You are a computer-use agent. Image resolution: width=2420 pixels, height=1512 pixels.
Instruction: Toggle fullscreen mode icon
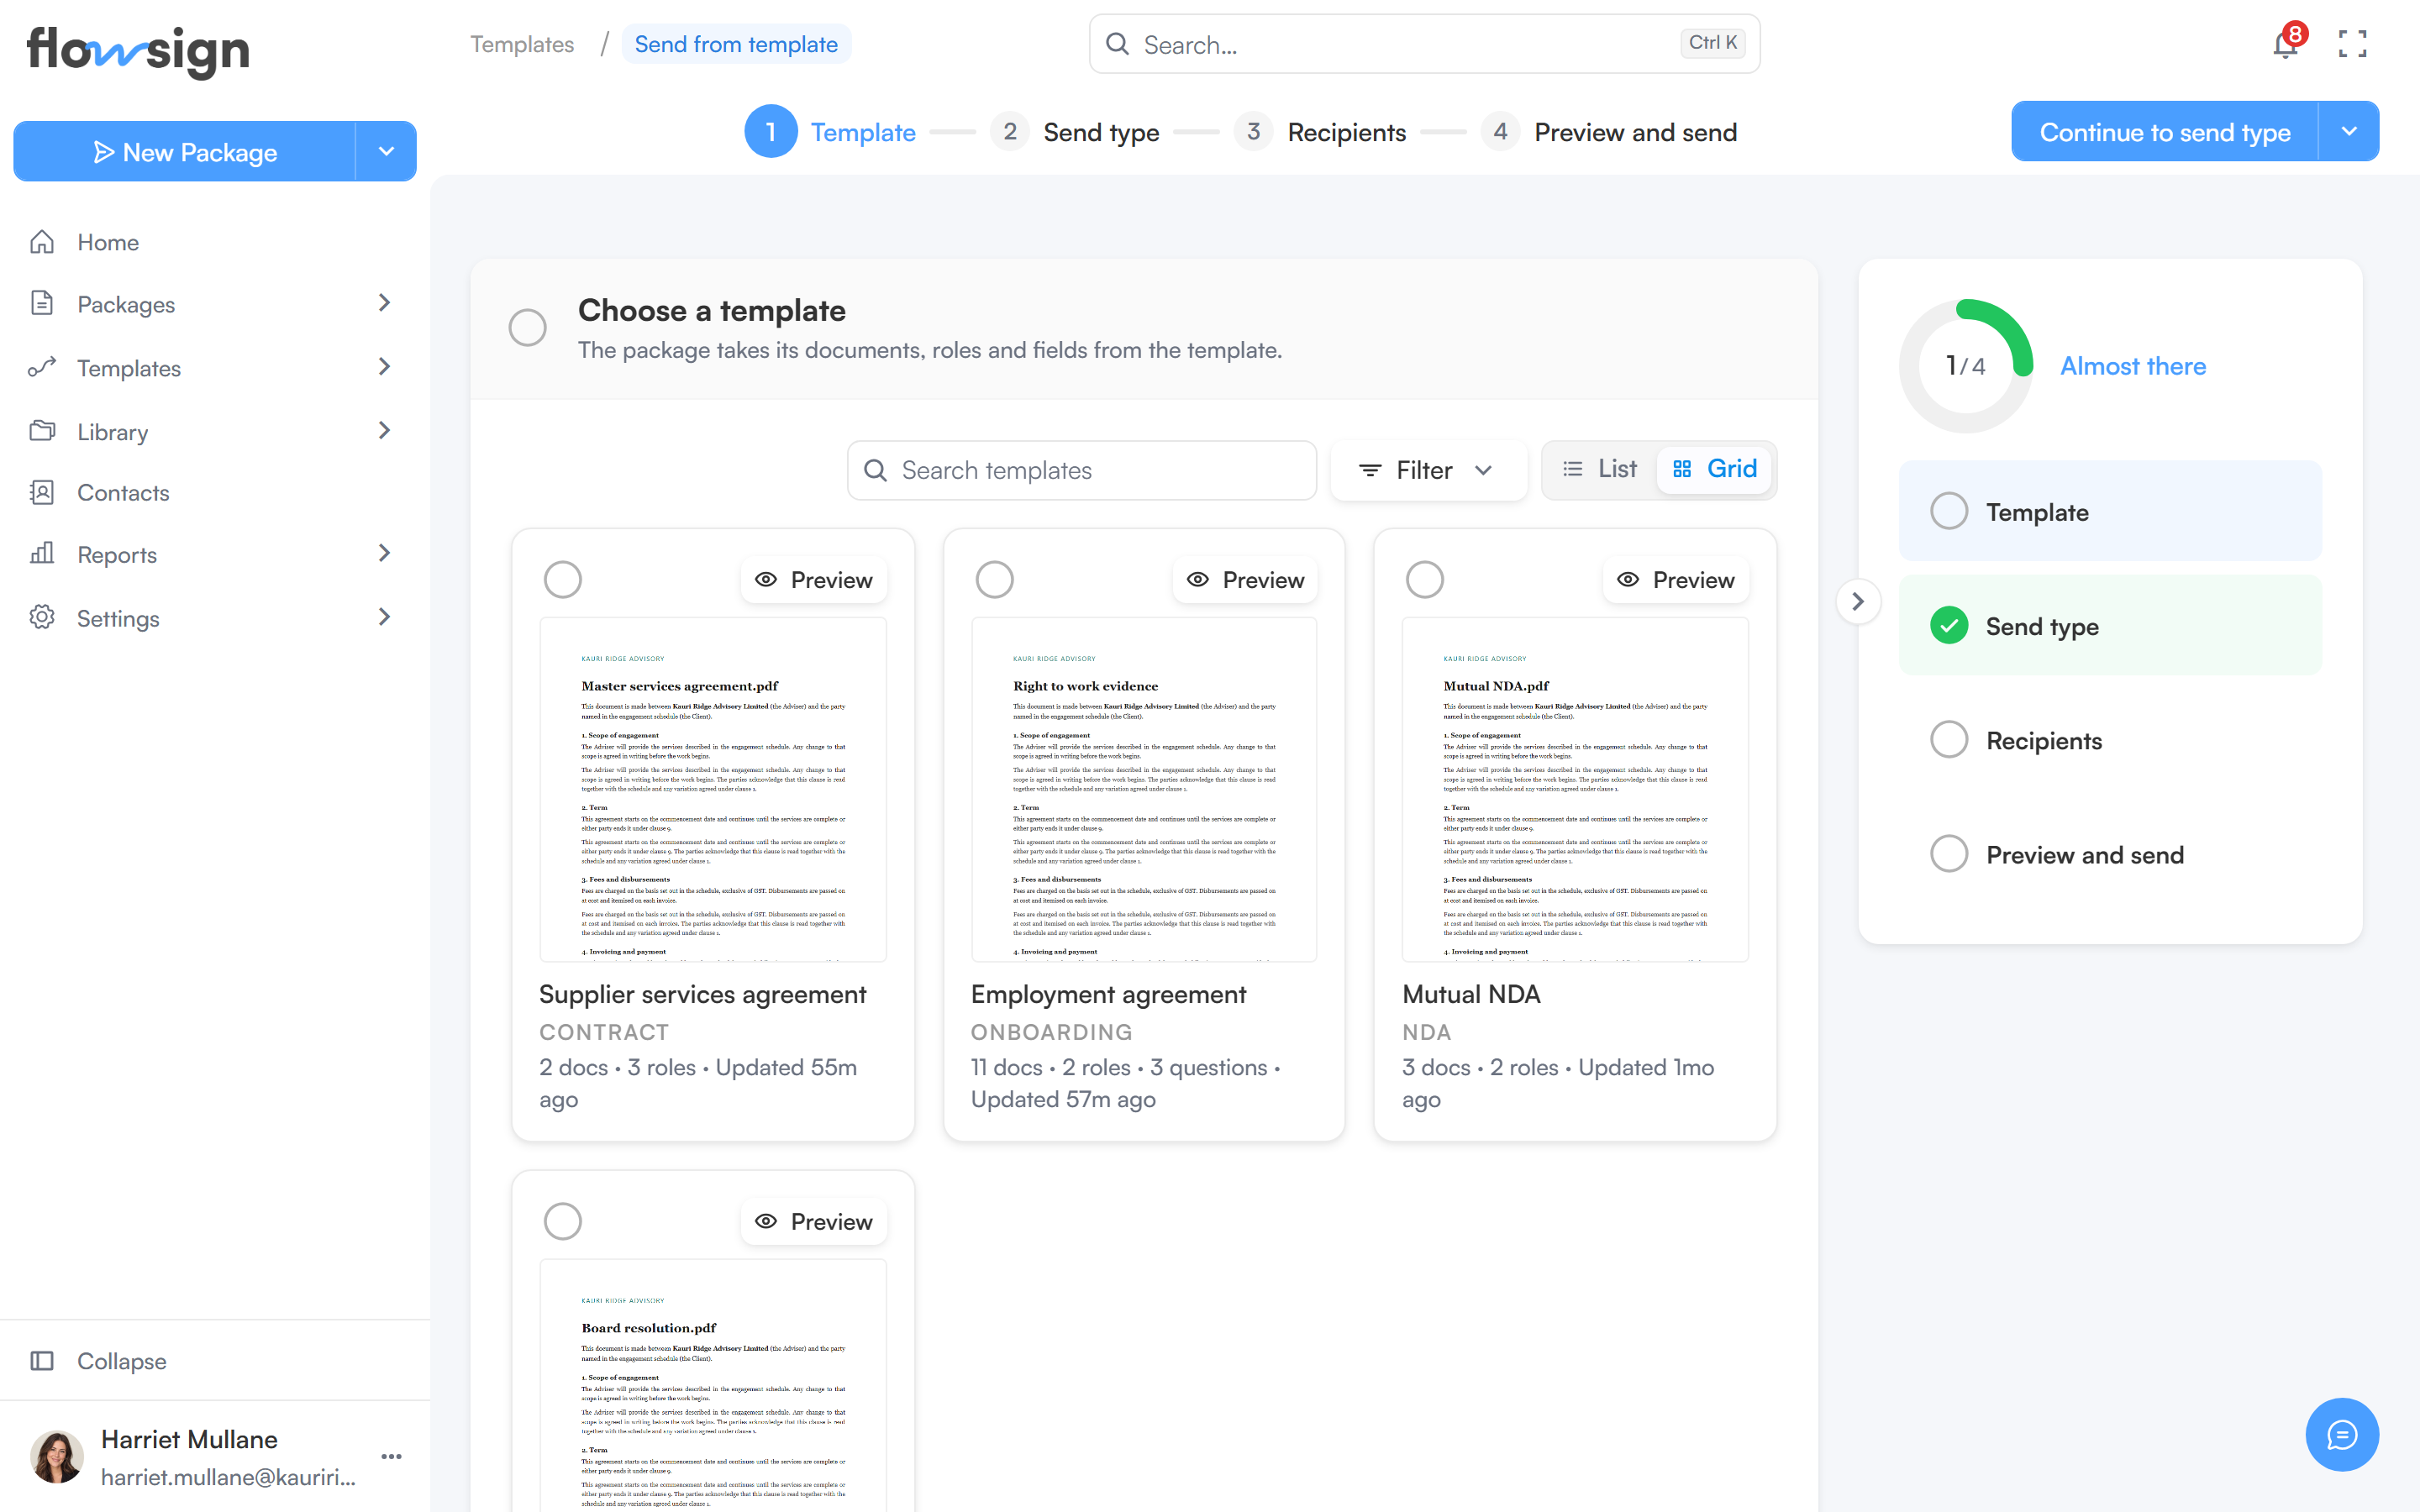(x=2352, y=44)
